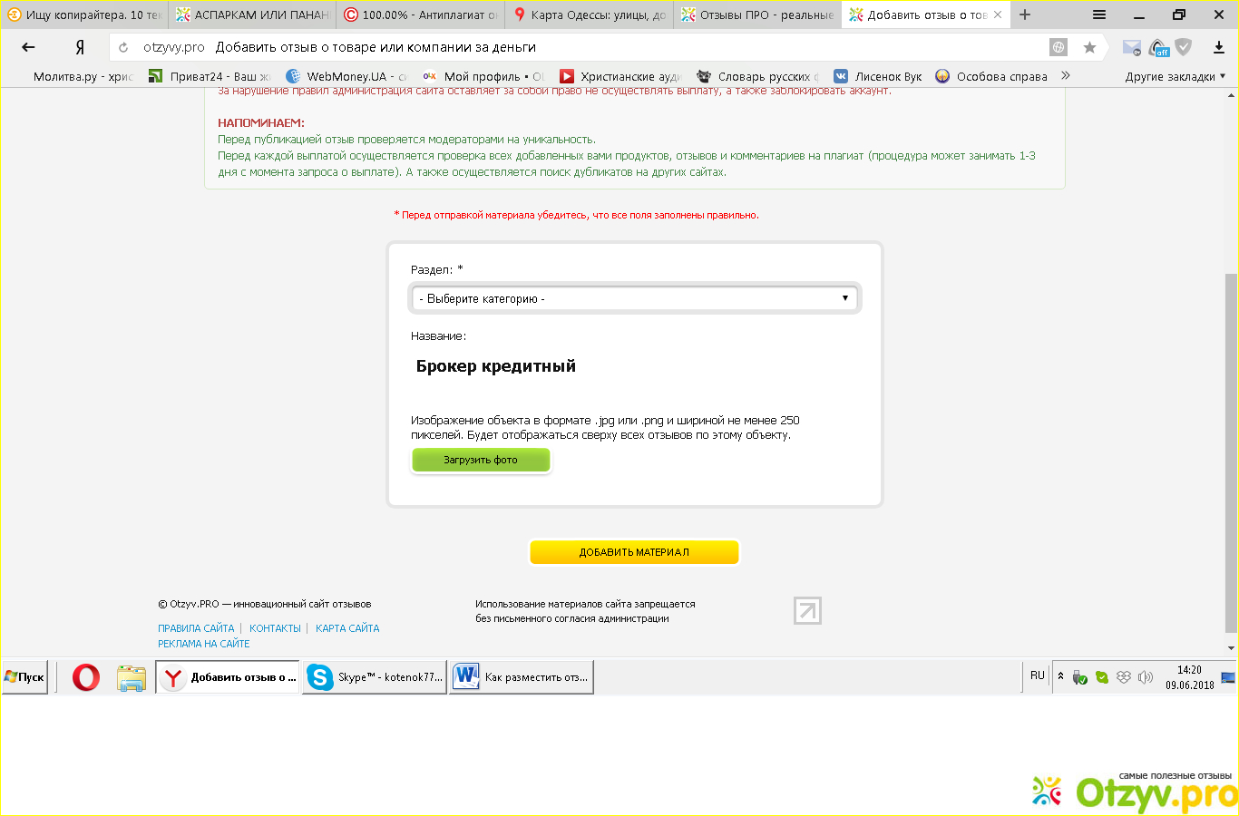Launch Opera from the taskbar
The image size is (1239, 816).
[86, 677]
